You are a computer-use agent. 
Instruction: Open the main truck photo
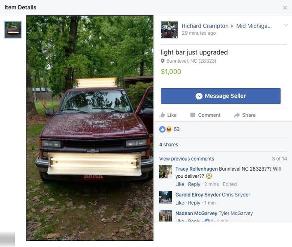(90, 128)
